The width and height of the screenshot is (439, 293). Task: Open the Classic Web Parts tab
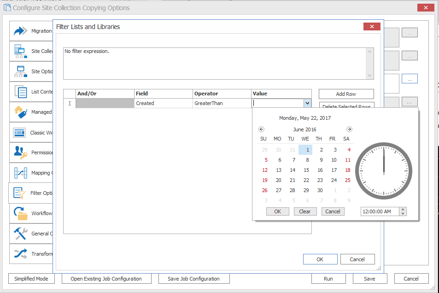point(31,132)
